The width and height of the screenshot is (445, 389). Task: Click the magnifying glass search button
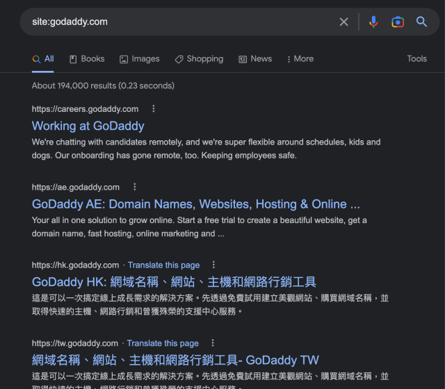(x=421, y=22)
